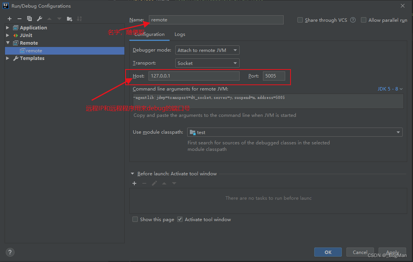Open the Transport Socket dropdown
The width and height of the screenshot is (413, 262).
tap(207, 63)
